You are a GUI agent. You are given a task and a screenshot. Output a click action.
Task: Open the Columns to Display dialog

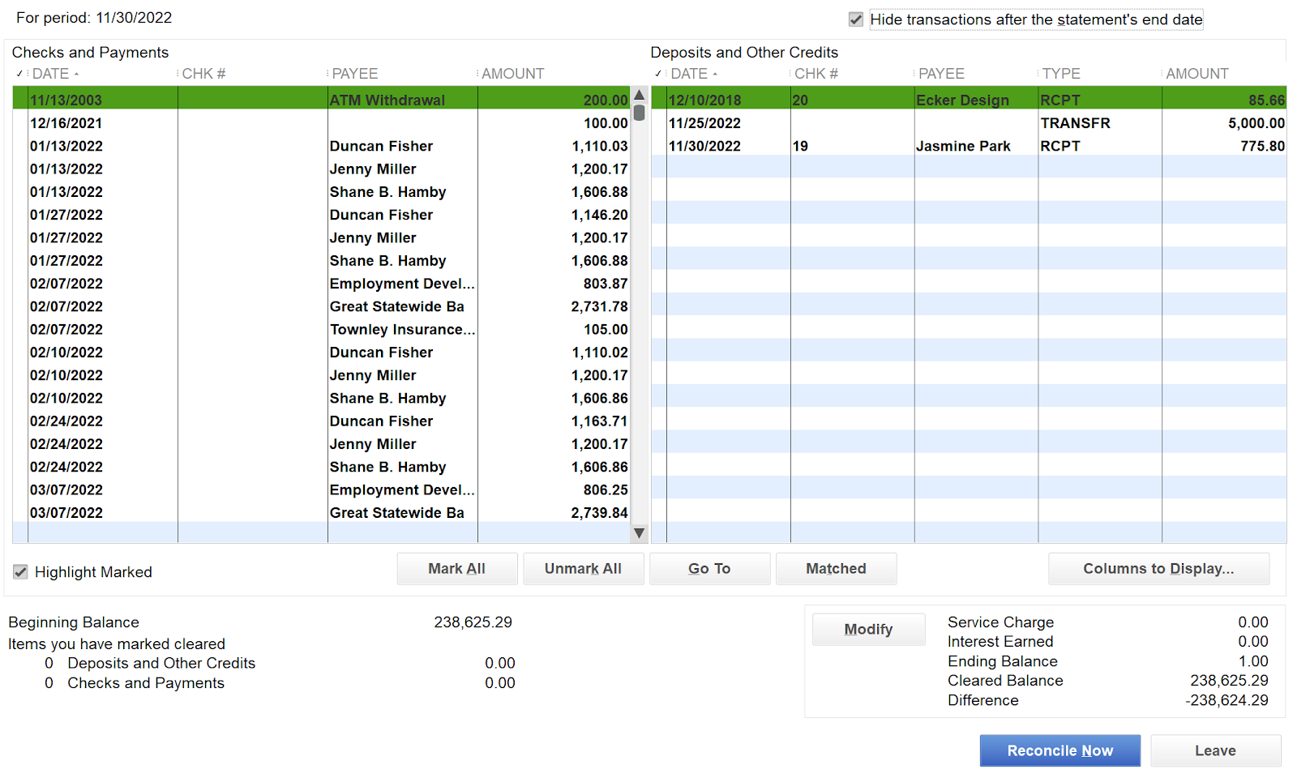click(x=1158, y=568)
